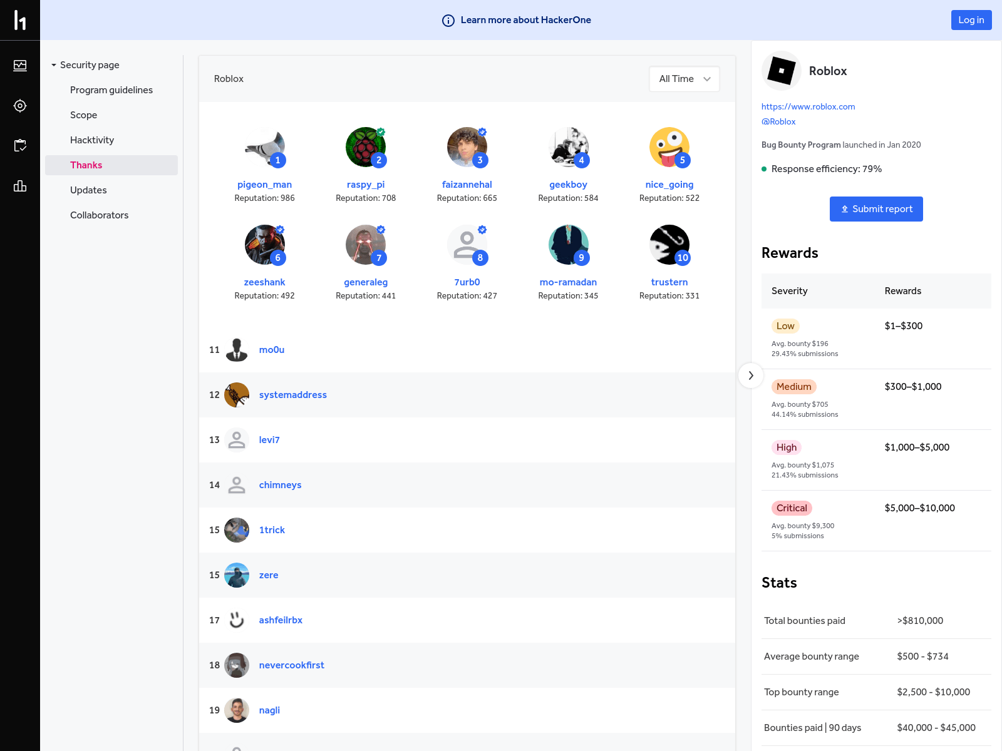Click nagli's avatar
Image resolution: width=1002 pixels, height=751 pixels.
pyautogui.click(x=237, y=710)
